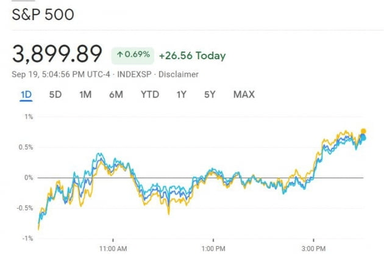Image resolution: width=384 pixels, height=257 pixels.
Task: Open the 6M chart range
Action: 116,95
